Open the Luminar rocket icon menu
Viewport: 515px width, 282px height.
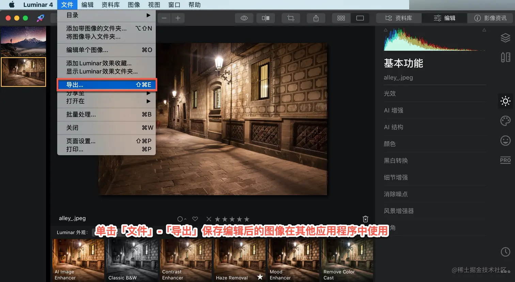pos(41,18)
